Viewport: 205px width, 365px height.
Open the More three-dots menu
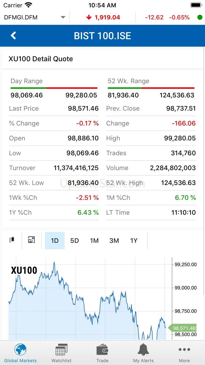[184, 350]
